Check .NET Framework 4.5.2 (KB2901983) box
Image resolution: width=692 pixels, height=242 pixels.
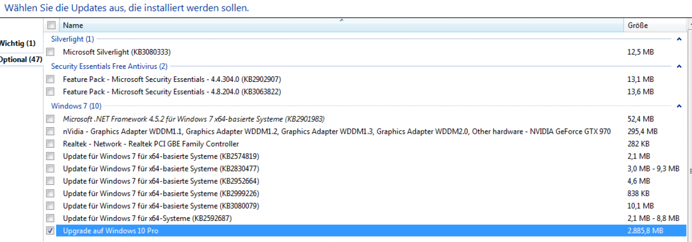50,119
